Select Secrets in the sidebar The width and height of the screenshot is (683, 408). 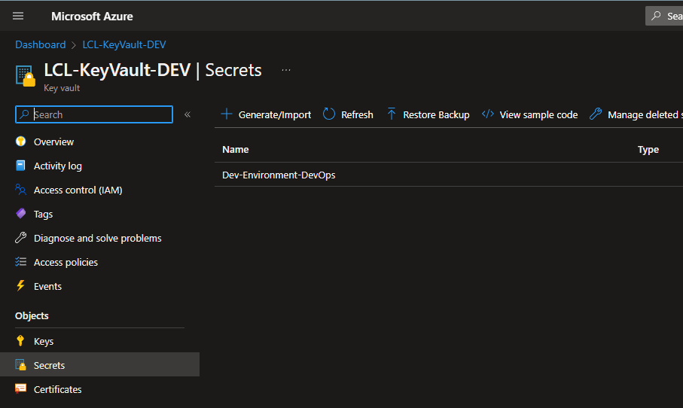tap(99, 364)
